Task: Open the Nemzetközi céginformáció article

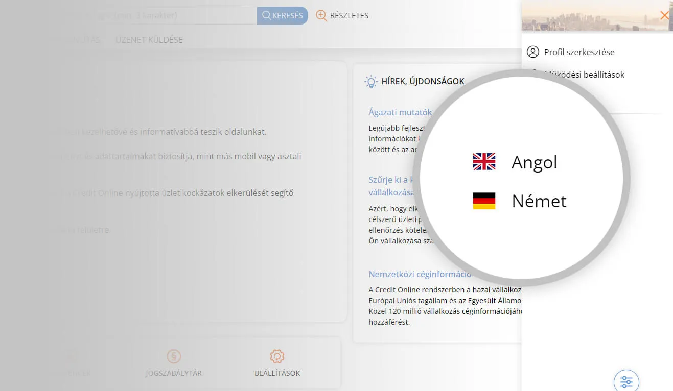Action: point(420,274)
